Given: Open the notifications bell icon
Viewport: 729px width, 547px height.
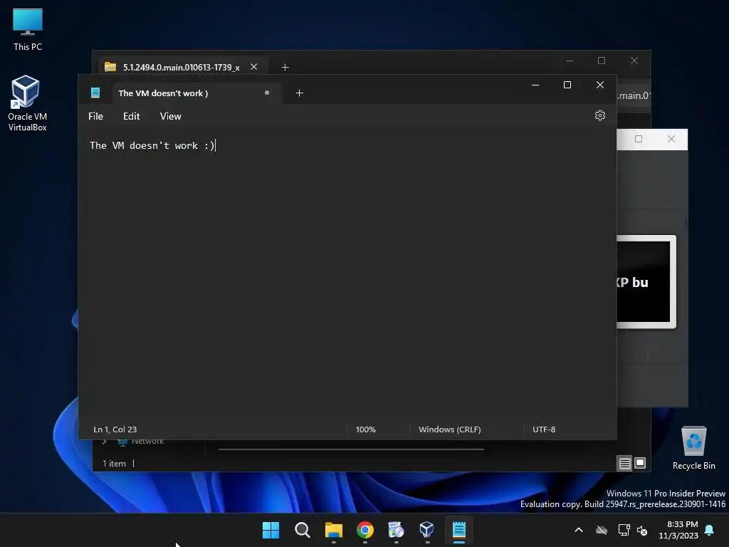Looking at the screenshot, I should click(x=710, y=530).
